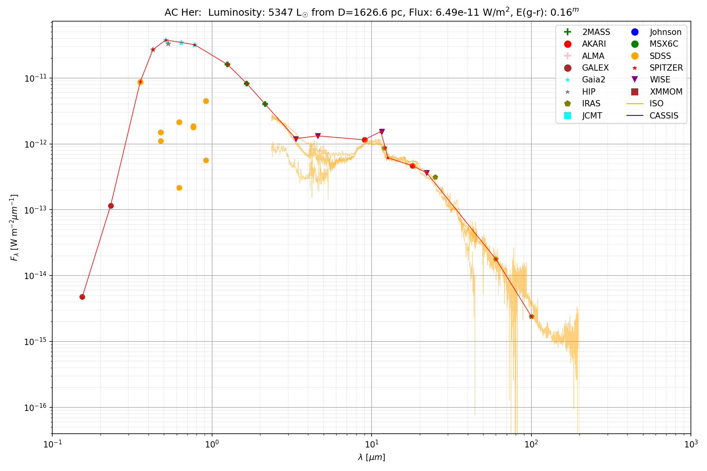Click the lowest orange SDSS data point

[x=179, y=188]
